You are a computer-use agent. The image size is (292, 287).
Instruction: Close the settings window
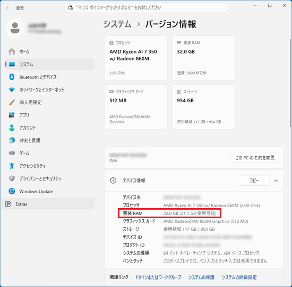coord(284,6)
